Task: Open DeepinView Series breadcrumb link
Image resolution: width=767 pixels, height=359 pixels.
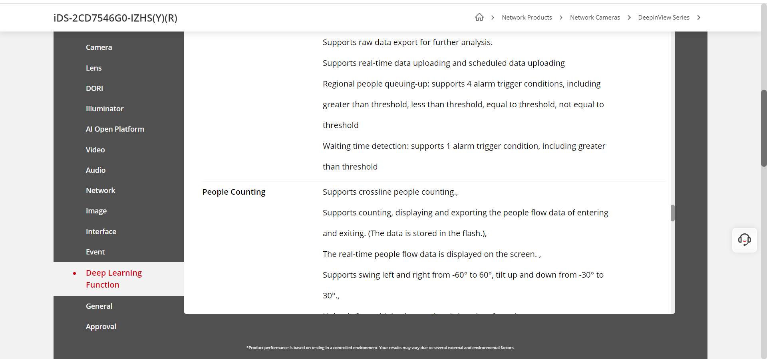Action: [x=664, y=18]
